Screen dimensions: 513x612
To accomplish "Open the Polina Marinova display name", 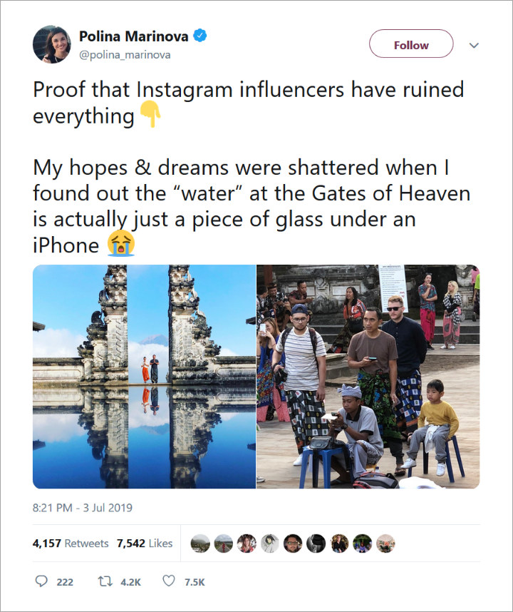I will 134,36.
